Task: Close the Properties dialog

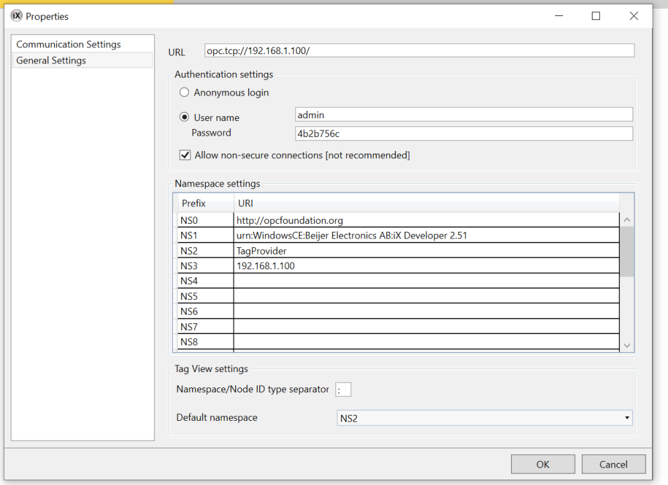Action: [633, 16]
